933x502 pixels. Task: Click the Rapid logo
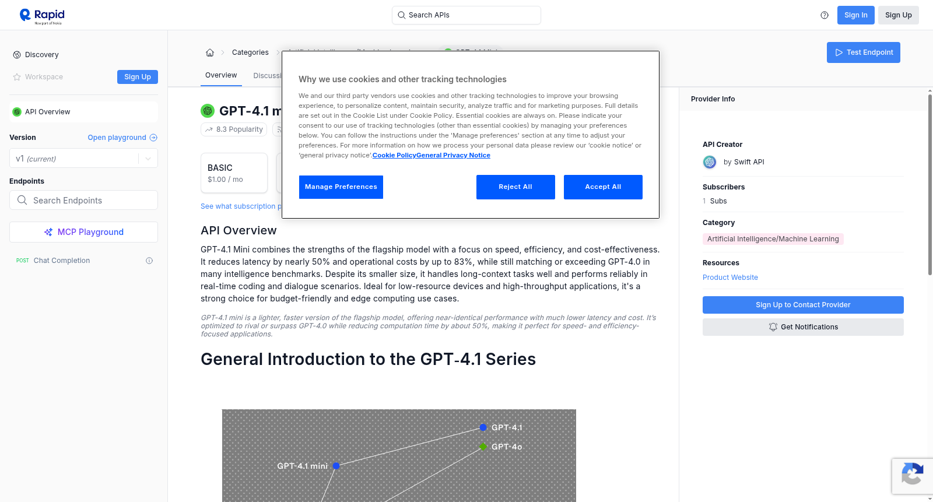[42, 16]
